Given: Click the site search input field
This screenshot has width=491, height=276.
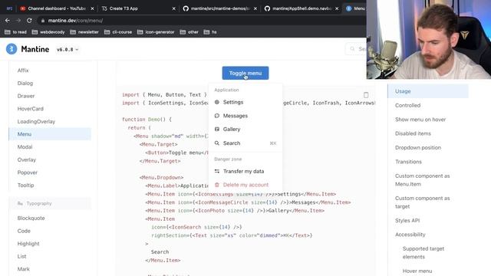Looking at the screenshot, I should point(356,49).
